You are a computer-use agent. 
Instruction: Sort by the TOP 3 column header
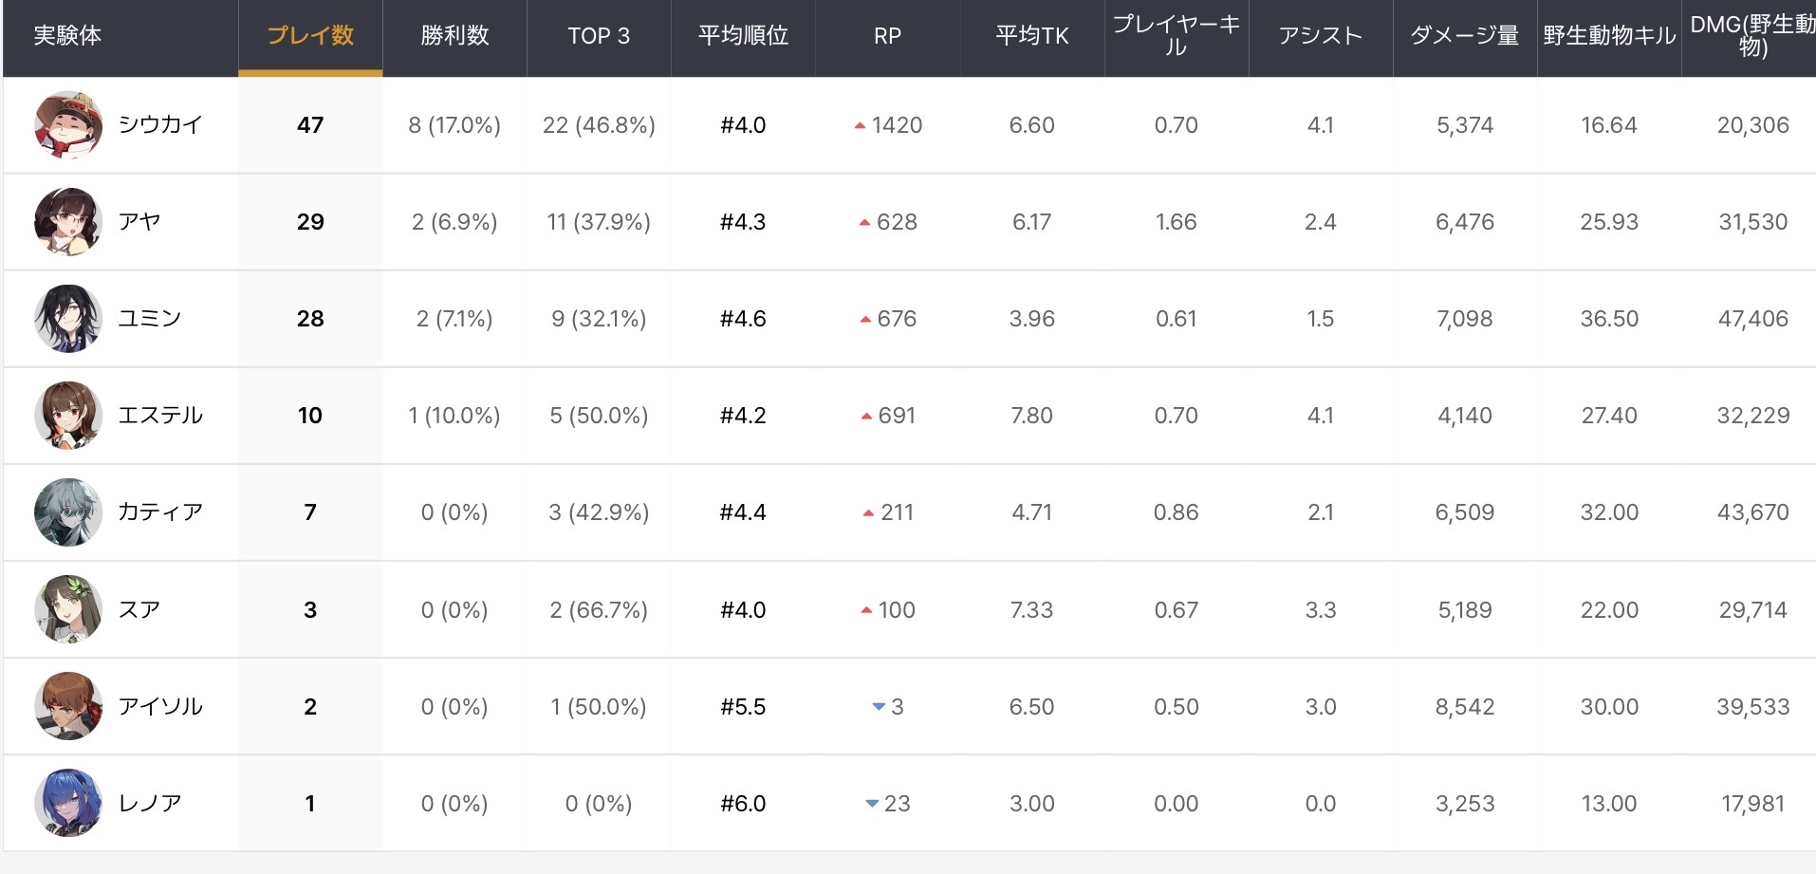point(599,36)
